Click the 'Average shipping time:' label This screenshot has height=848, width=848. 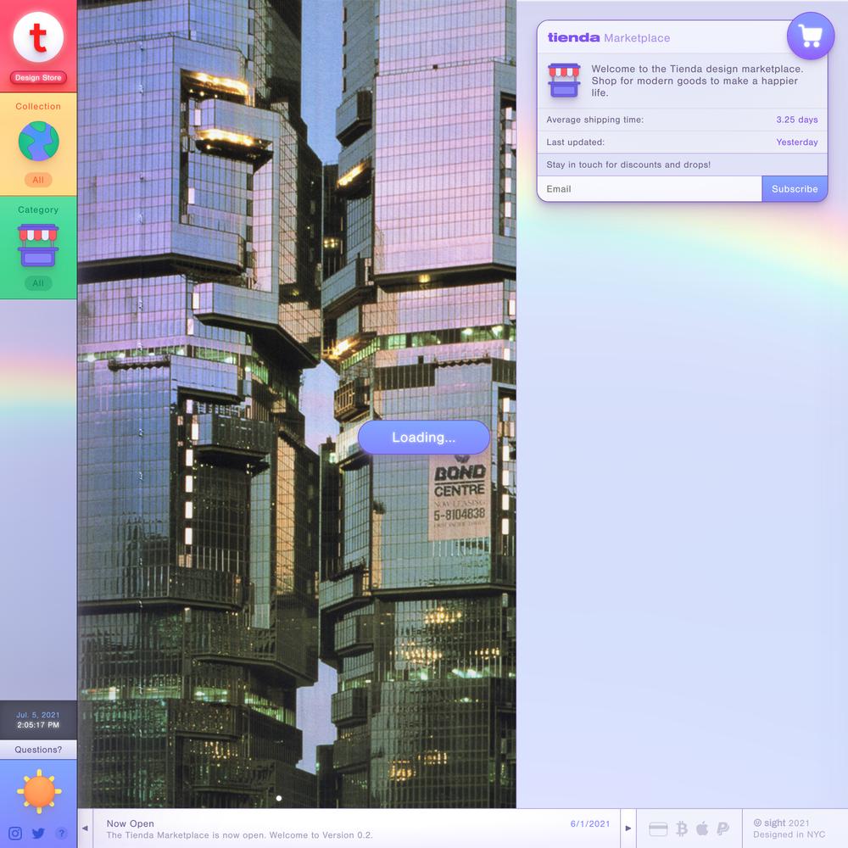click(595, 120)
